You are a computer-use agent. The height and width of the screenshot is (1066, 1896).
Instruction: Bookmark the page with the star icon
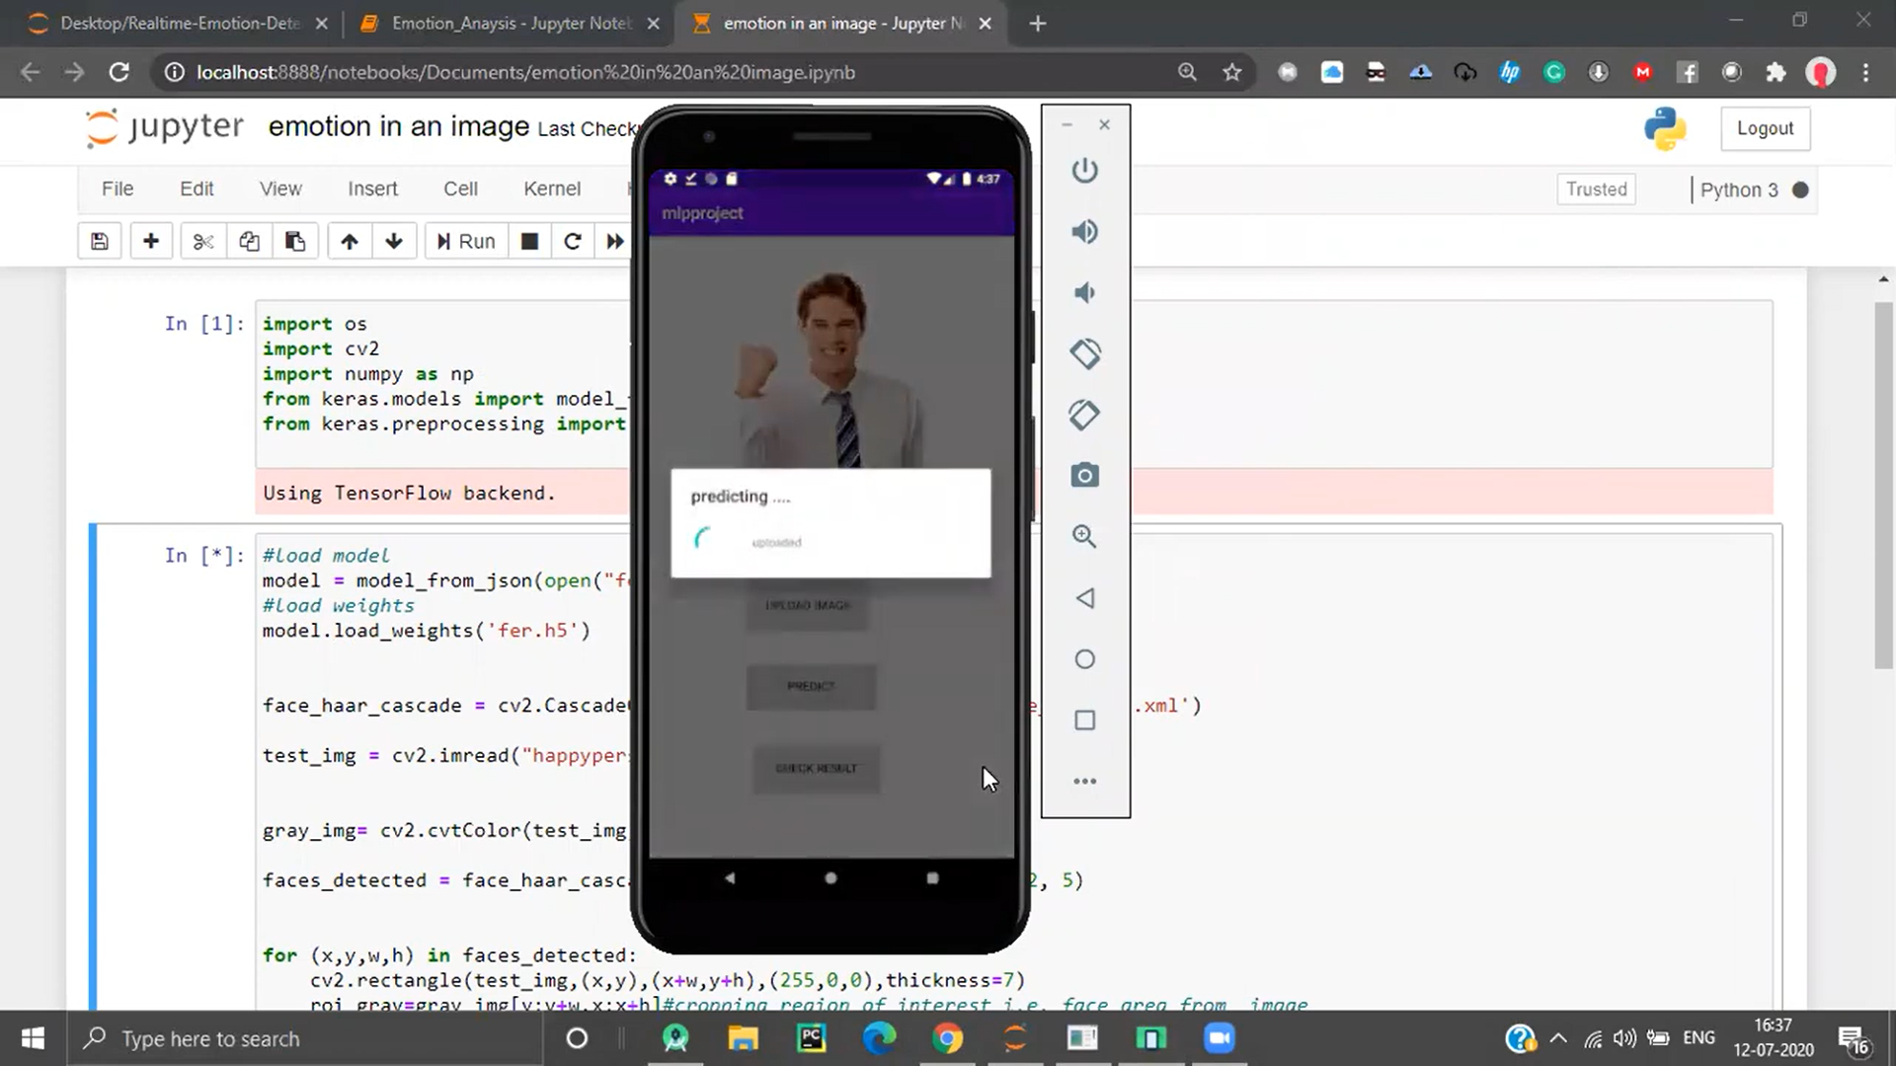tap(1231, 72)
